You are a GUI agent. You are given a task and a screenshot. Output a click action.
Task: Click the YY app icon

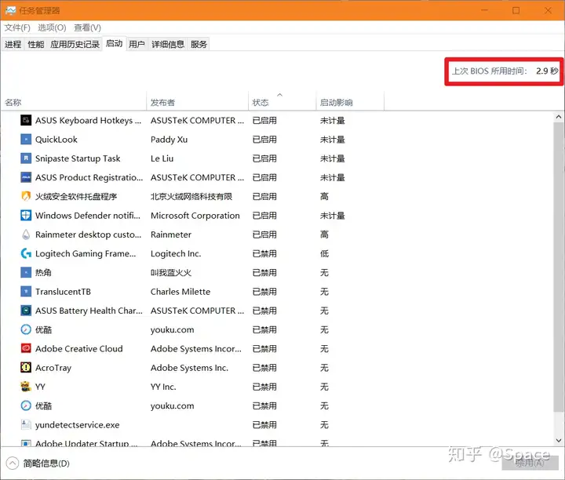coord(26,387)
